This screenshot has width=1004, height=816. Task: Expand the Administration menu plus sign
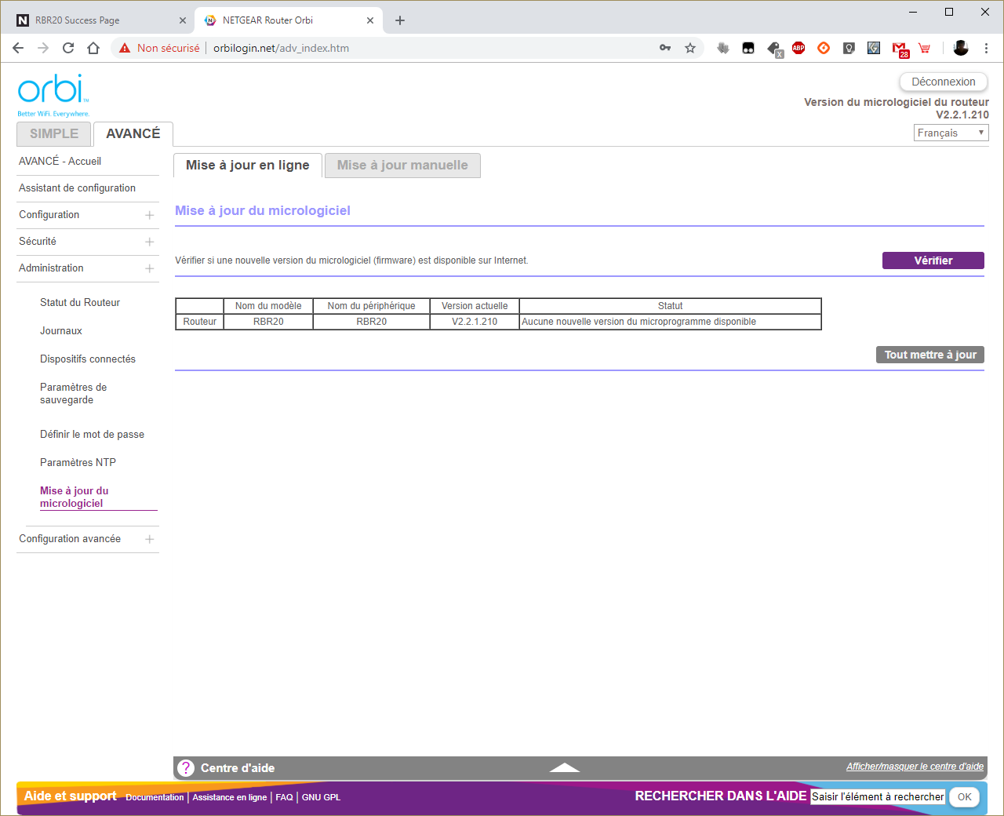(x=149, y=268)
